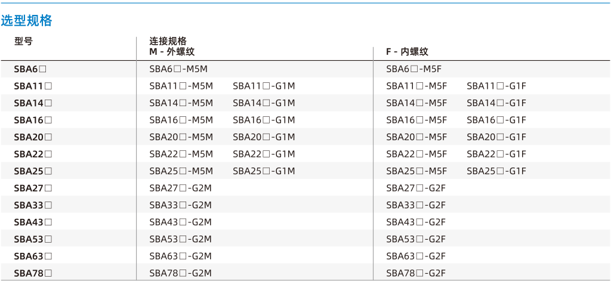
Task: Click the SBA43□ model row label
Action: (33, 222)
